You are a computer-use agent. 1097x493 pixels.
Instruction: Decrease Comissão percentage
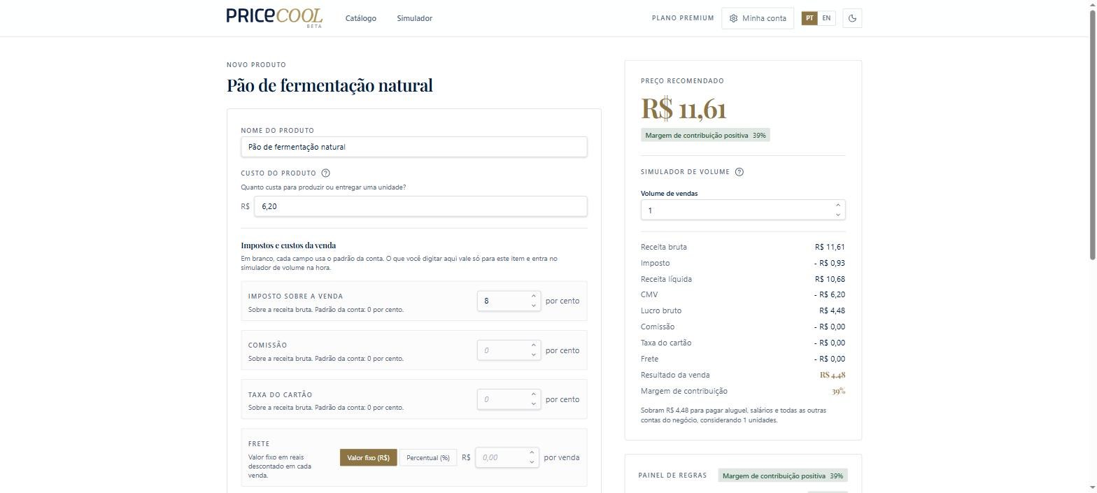[533, 355]
